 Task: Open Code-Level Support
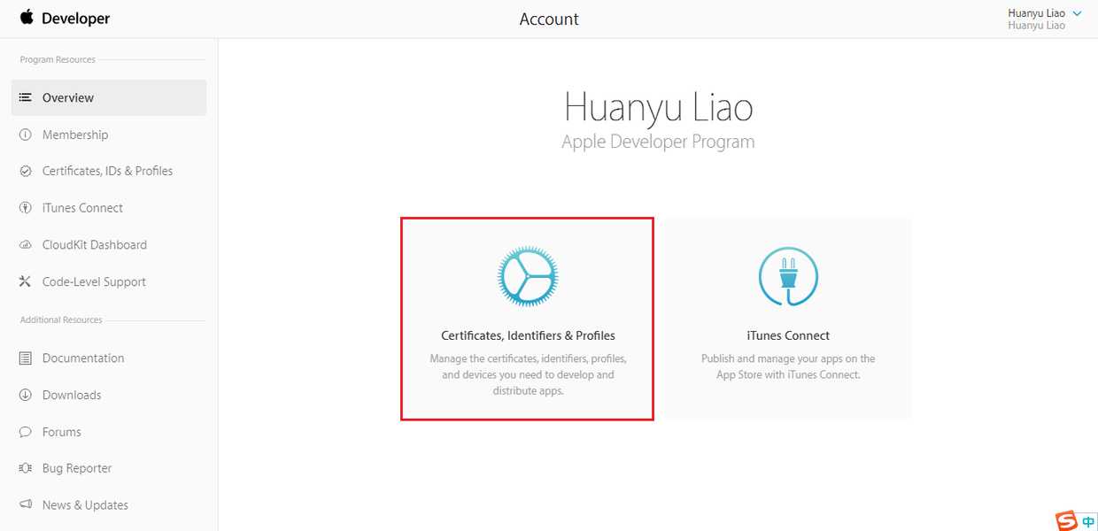coord(94,281)
